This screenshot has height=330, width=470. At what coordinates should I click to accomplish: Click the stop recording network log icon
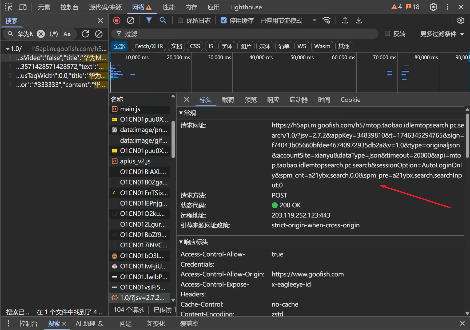point(117,21)
